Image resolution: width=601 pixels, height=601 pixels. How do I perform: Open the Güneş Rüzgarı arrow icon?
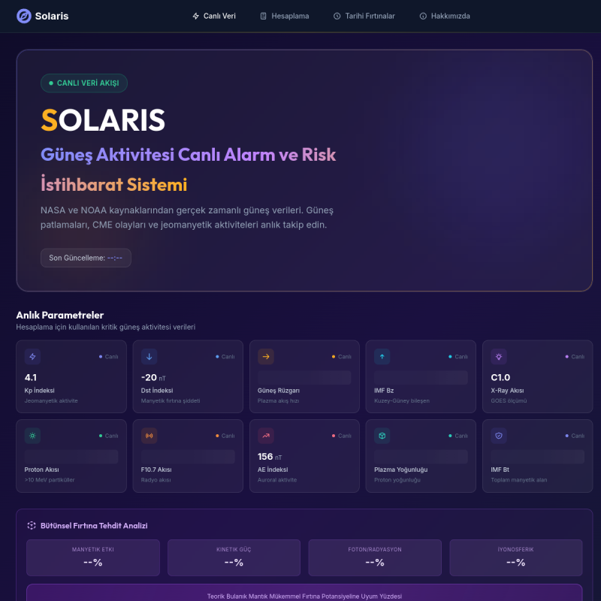pos(264,356)
